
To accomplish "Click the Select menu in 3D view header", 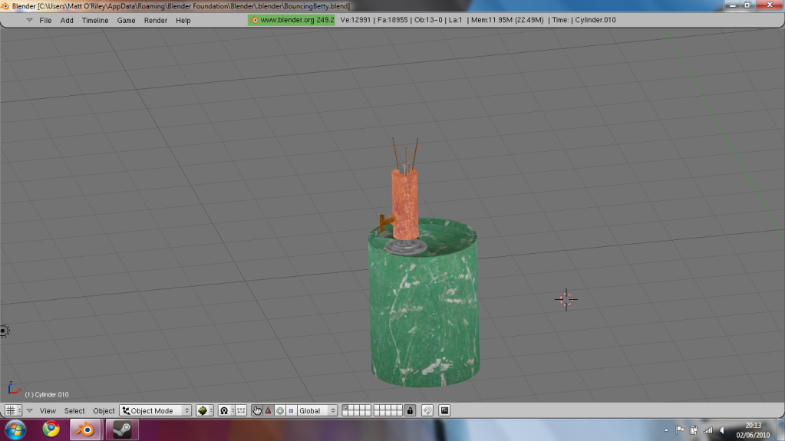I will 74,410.
